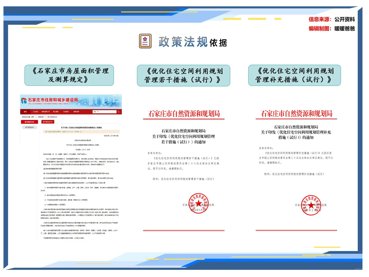
Task: Click 附件：优化住宅空间利用规划管理补充措施（试行）
Action: pyautogui.click(x=294, y=174)
